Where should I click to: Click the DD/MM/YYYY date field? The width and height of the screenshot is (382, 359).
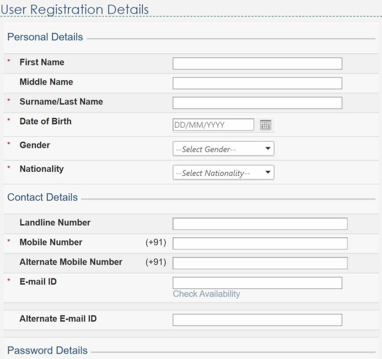click(213, 125)
